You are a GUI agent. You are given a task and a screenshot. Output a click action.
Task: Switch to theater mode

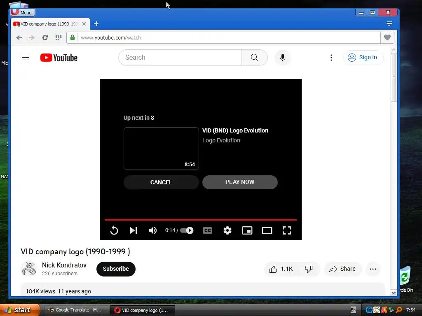pos(267,230)
